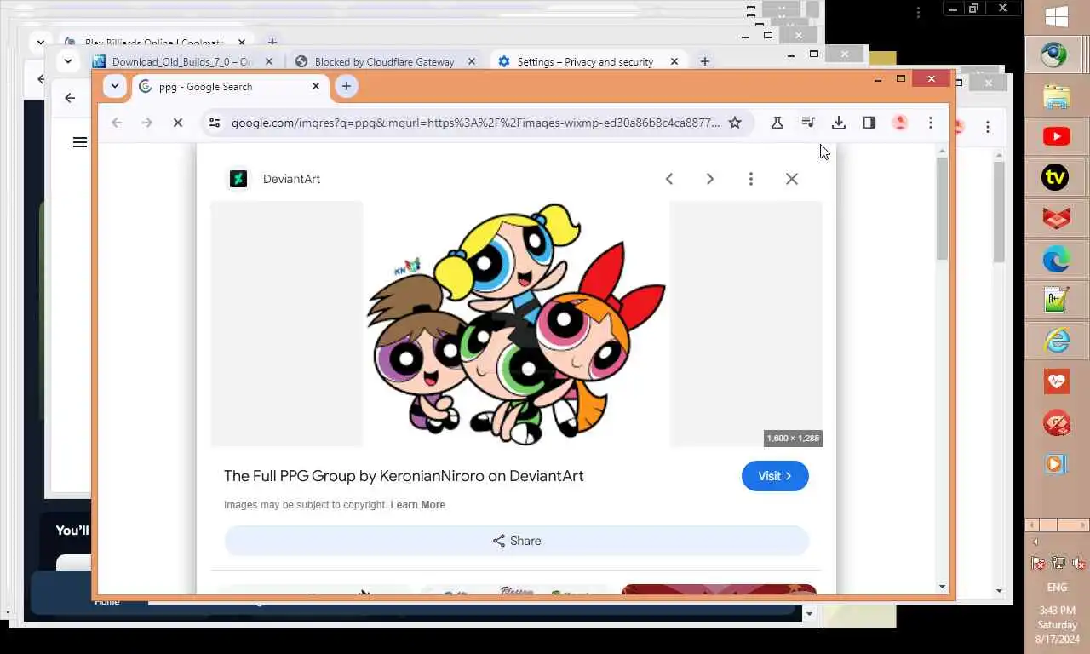Click the Powerpuff Girls preview image
The height and width of the screenshot is (654, 1090).
(516, 324)
